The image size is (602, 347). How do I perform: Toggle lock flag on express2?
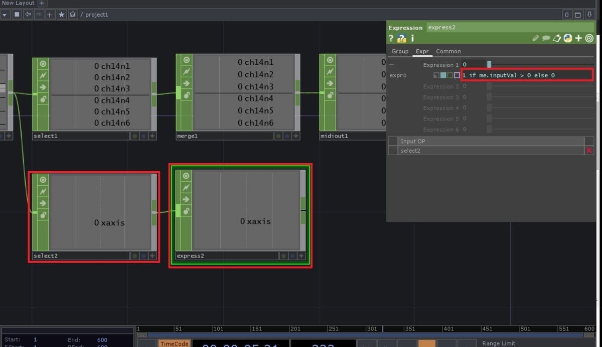186,211
